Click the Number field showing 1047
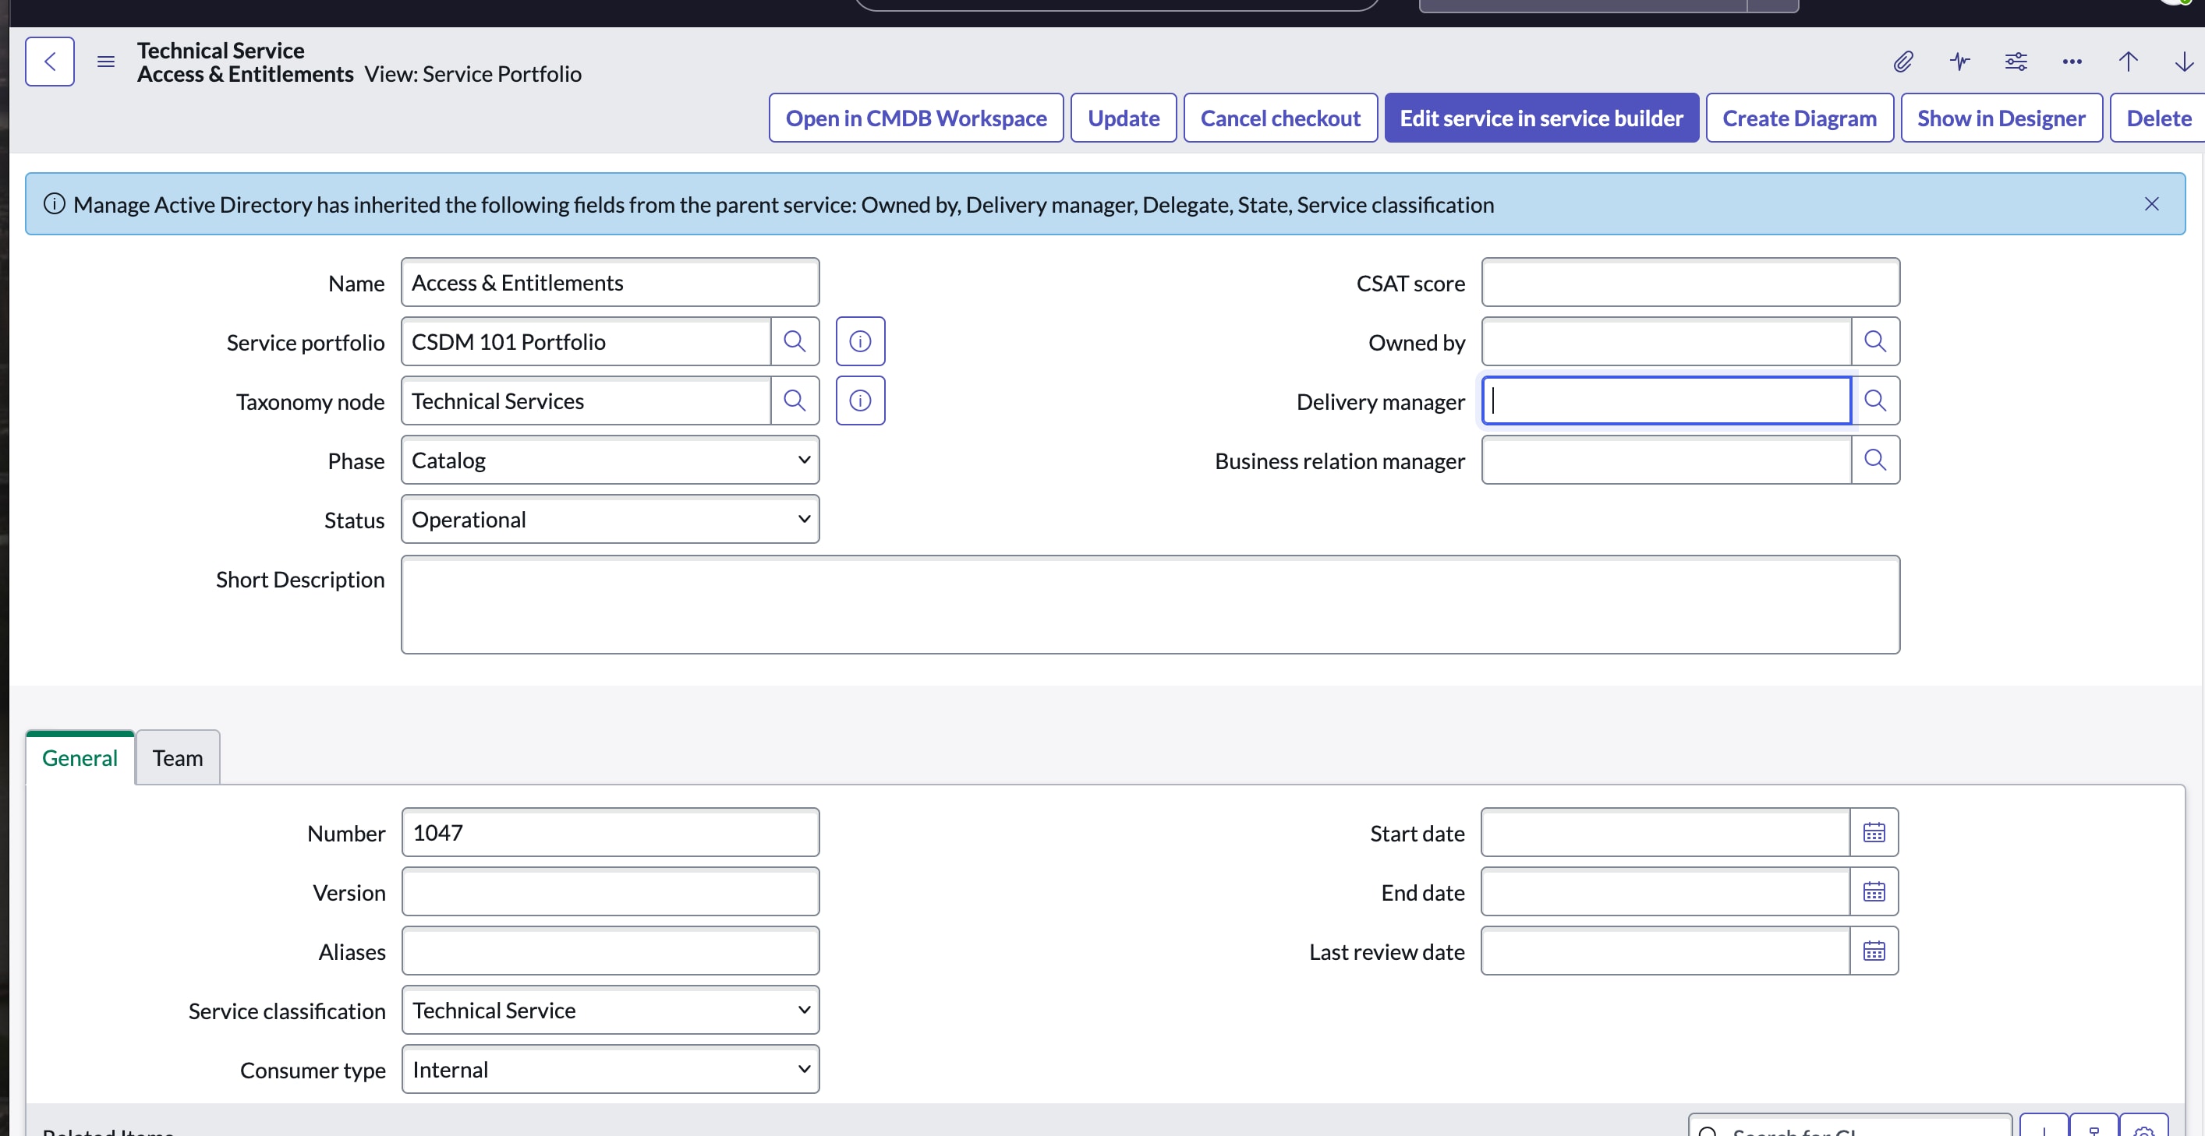The width and height of the screenshot is (2205, 1136). click(611, 832)
